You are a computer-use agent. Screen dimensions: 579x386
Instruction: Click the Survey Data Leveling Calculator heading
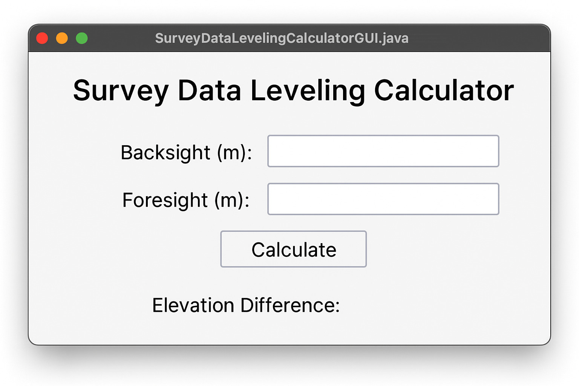click(293, 90)
